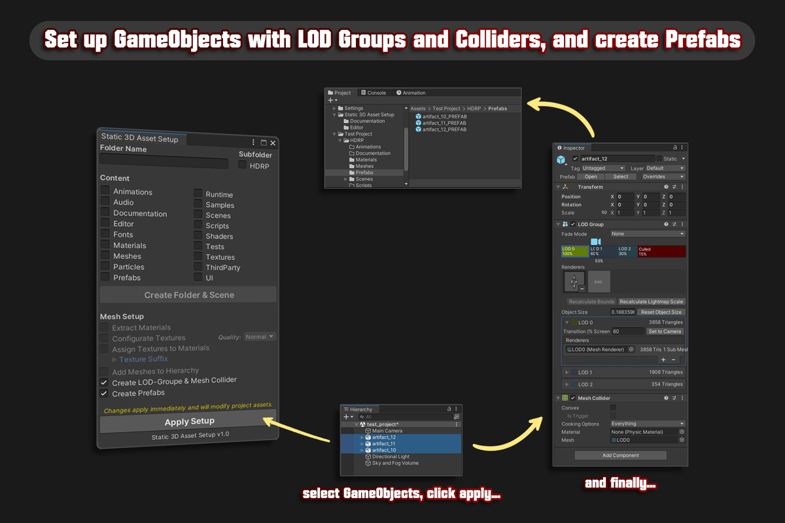Enable the Create Prefabs checkbox

coord(103,392)
